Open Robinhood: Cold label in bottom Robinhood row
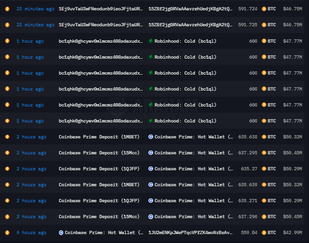Screen dimensions: 309x243 coord(185,121)
